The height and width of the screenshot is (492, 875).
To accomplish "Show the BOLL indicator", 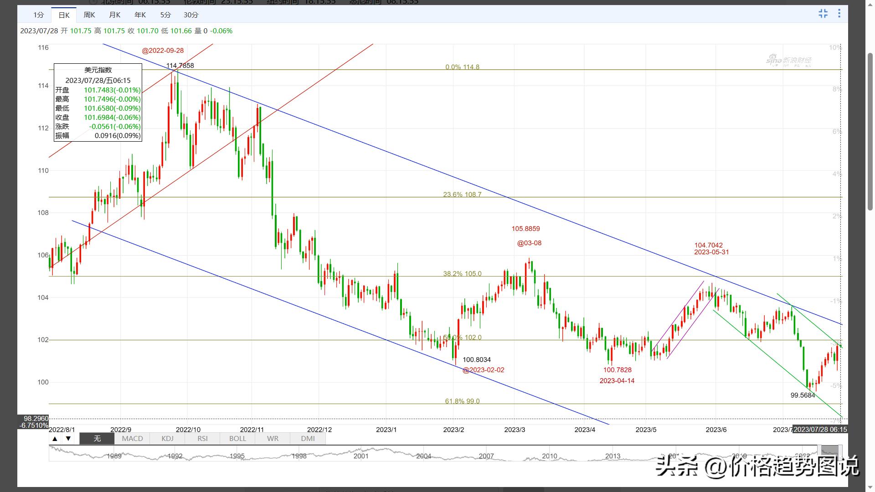I will (x=237, y=439).
